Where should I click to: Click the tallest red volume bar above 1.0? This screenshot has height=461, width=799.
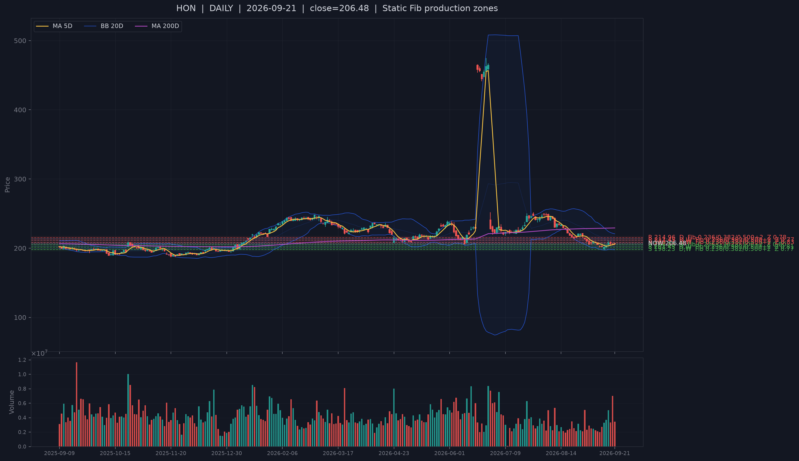click(x=76, y=405)
